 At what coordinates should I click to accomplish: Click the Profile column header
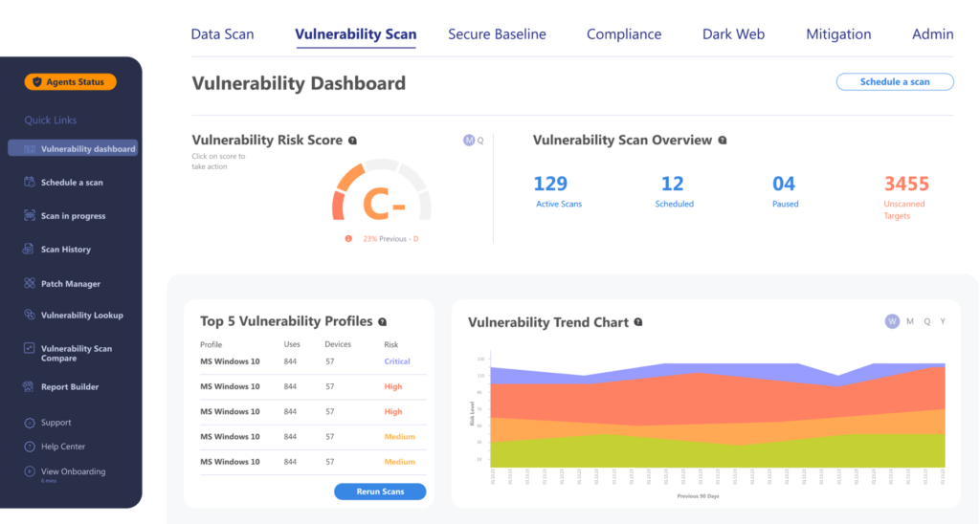tap(212, 345)
